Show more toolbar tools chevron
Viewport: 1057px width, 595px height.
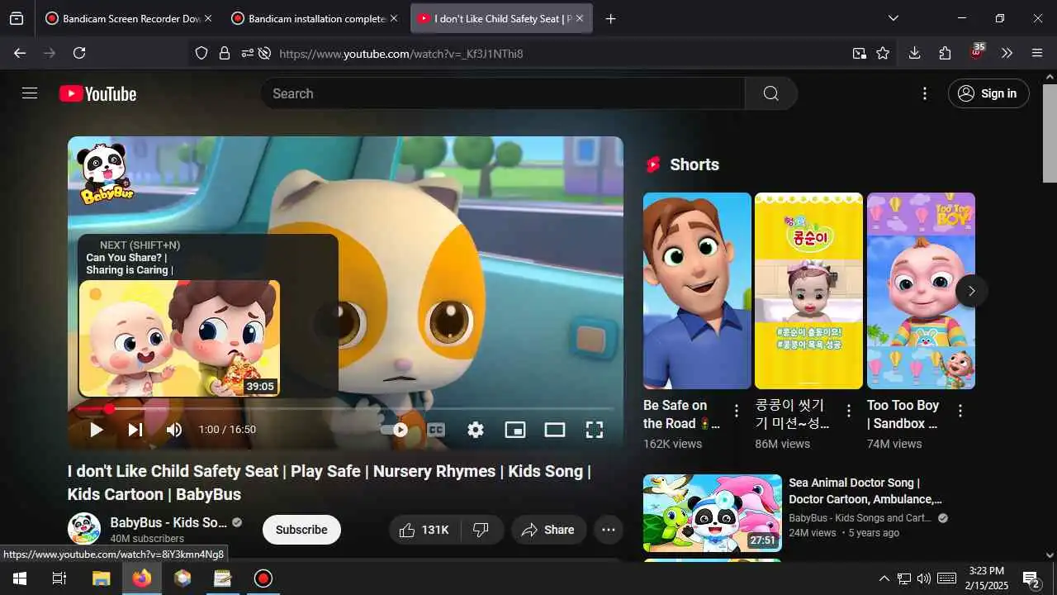click(x=1007, y=53)
